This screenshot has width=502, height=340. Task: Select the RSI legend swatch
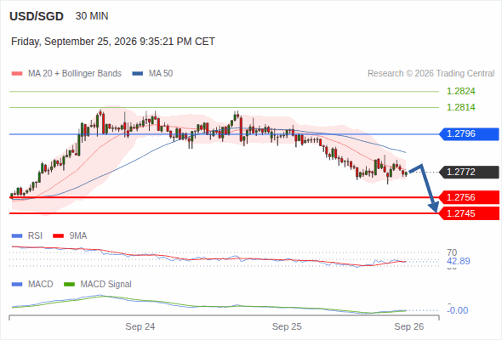17,236
